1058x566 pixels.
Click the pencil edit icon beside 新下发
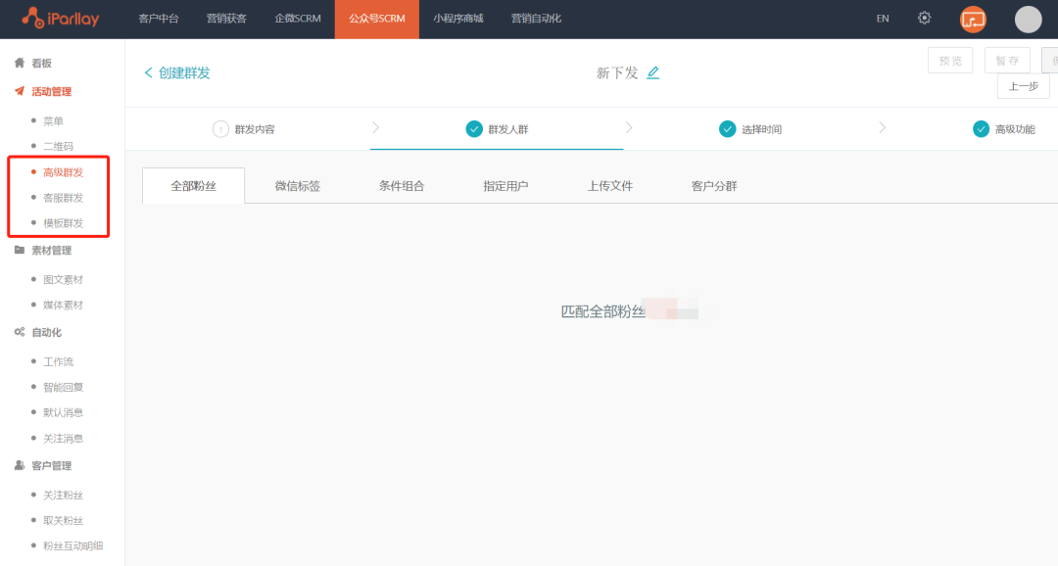(653, 72)
